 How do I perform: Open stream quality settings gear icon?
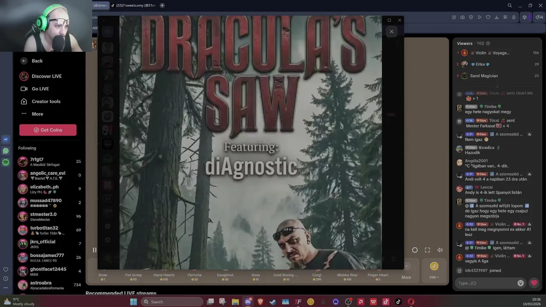click(x=415, y=250)
